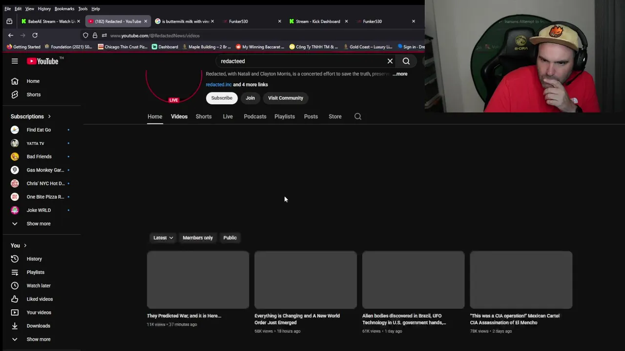This screenshot has height=351, width=625.
Task: Click the search magnifier button
Action: click(x=406, y=61)
